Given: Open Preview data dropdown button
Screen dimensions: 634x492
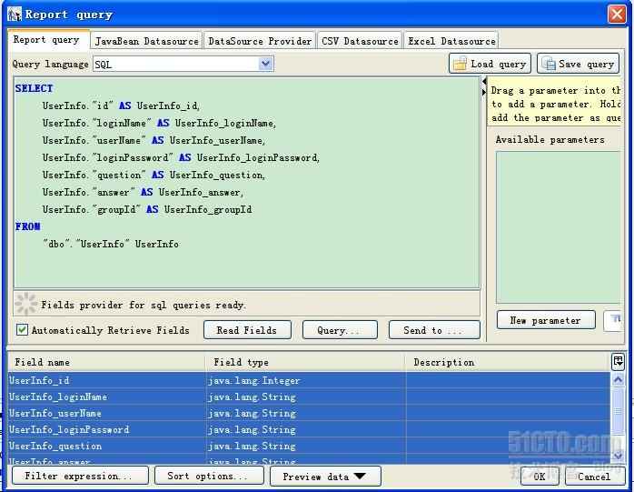Looking at the screenshot, I should (x=325, y=477).
